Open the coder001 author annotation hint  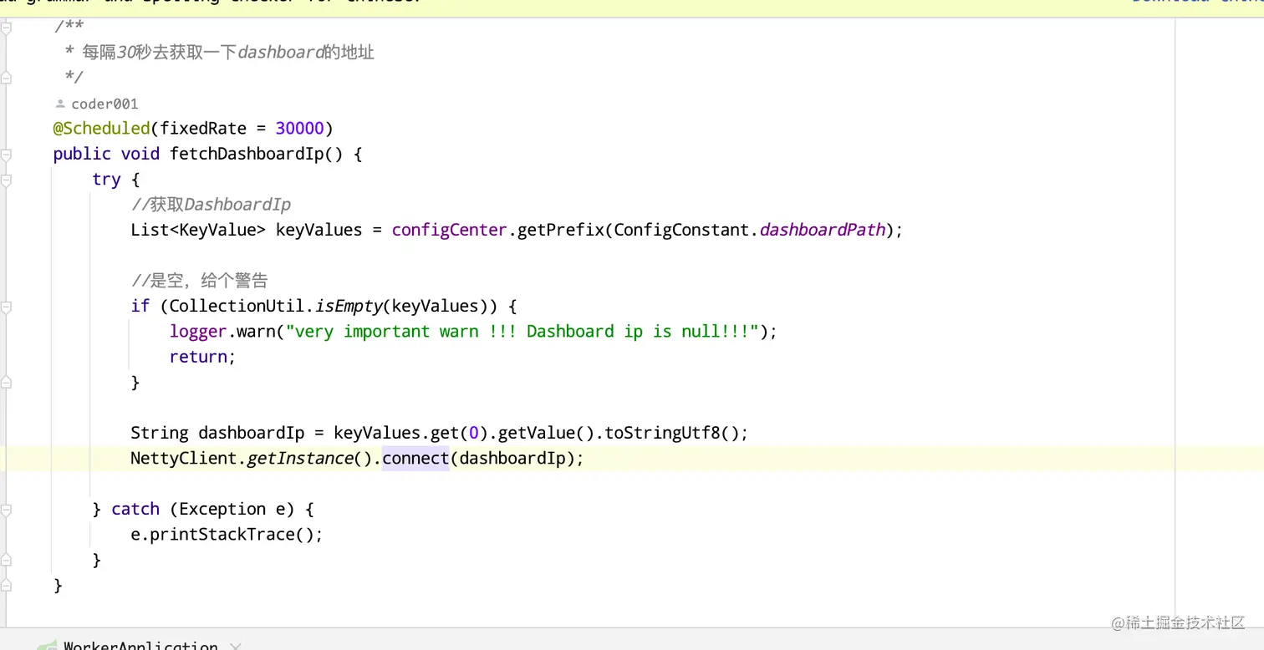(104, 104)
